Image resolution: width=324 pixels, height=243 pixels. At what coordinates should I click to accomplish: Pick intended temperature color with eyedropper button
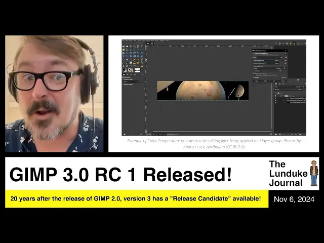(x=286, y=63)
